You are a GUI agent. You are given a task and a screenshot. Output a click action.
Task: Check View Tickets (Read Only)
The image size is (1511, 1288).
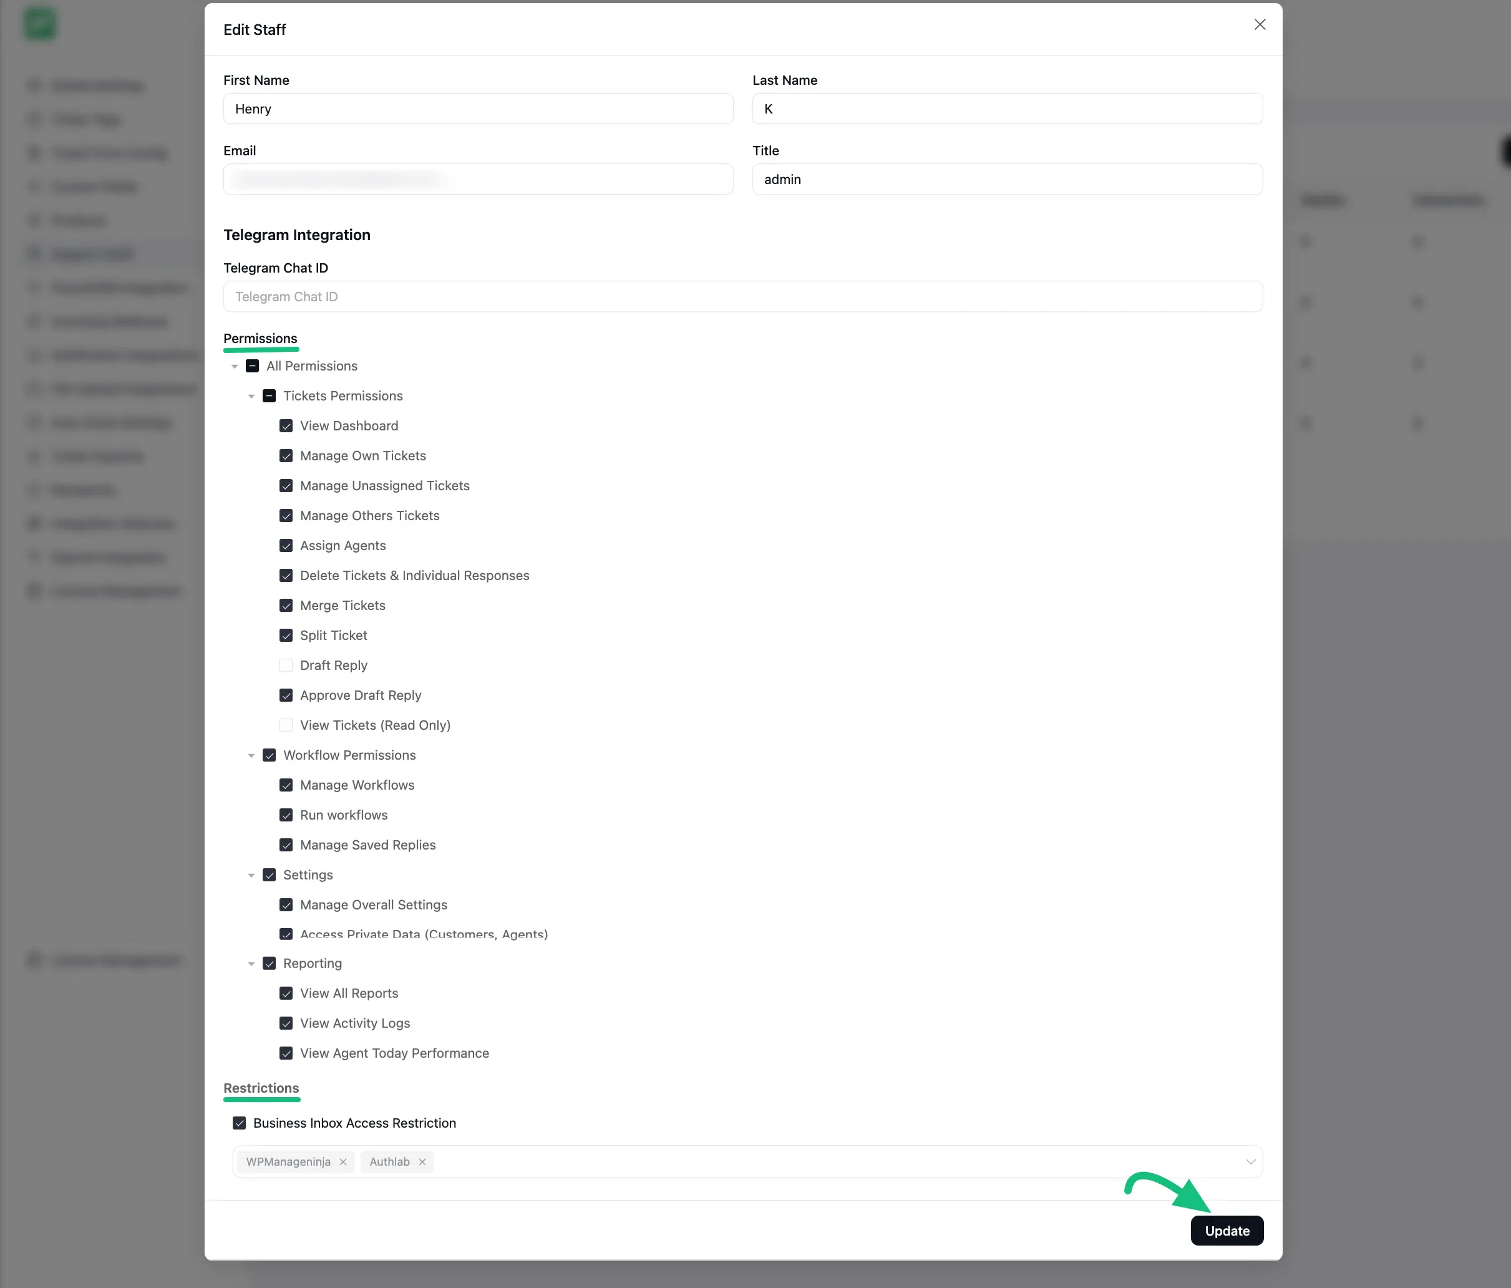[x=285, y=725]
